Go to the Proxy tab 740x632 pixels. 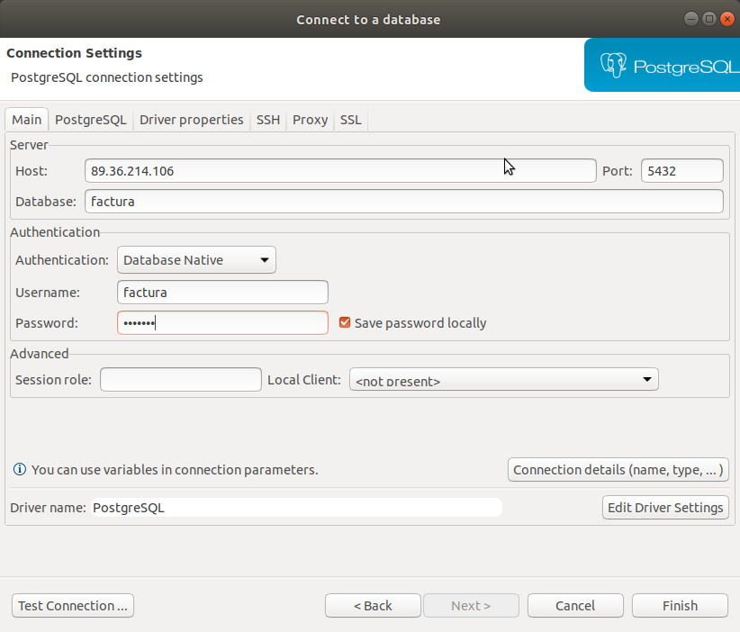(x=310, y=120)
